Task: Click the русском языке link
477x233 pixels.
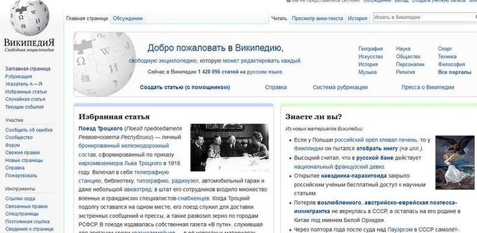Action: tap(264, 72)
